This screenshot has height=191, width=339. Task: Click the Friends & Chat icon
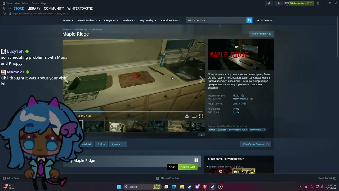tap(335, 178)
